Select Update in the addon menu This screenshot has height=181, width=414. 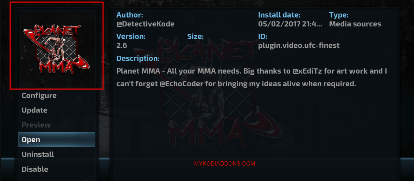coord(57,110)
